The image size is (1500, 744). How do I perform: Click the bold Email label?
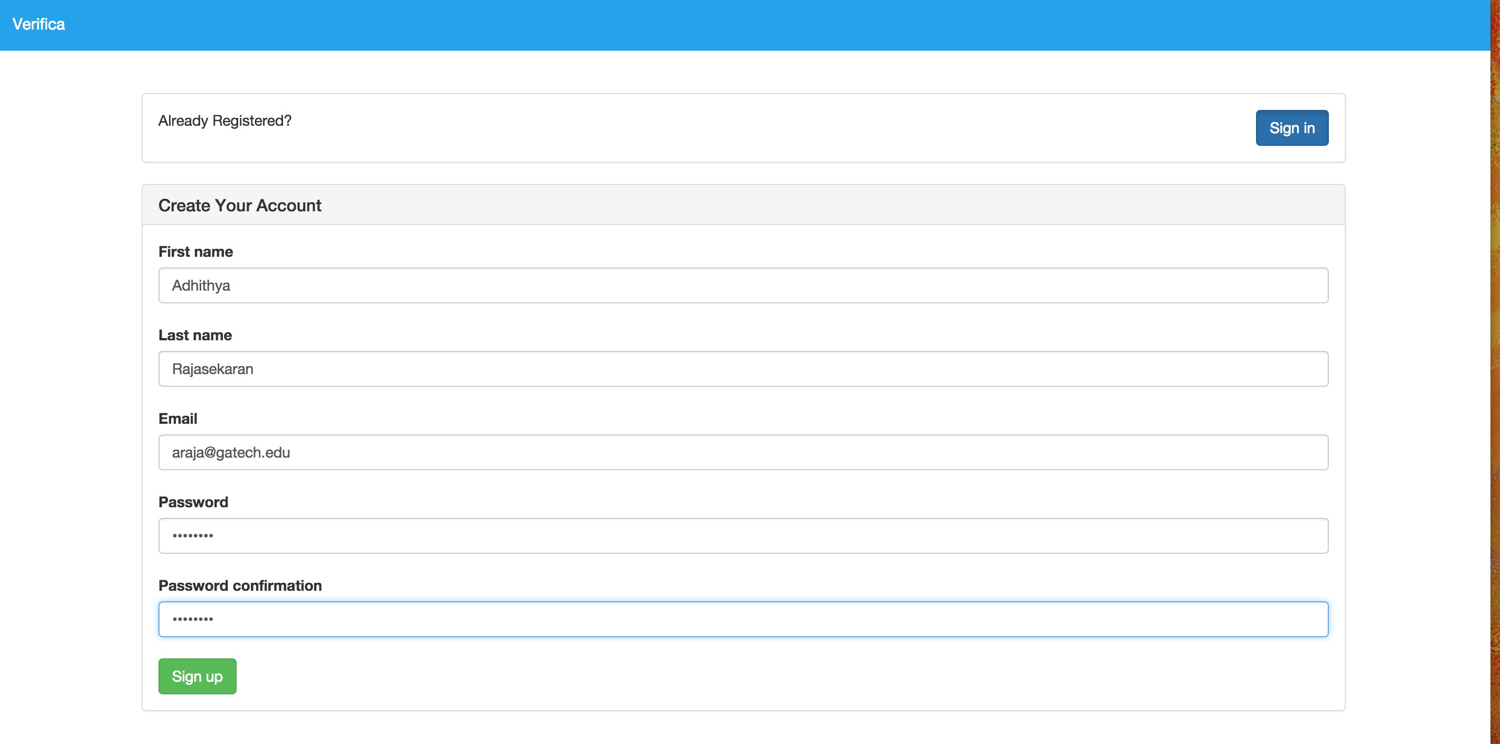coord(177,418)
